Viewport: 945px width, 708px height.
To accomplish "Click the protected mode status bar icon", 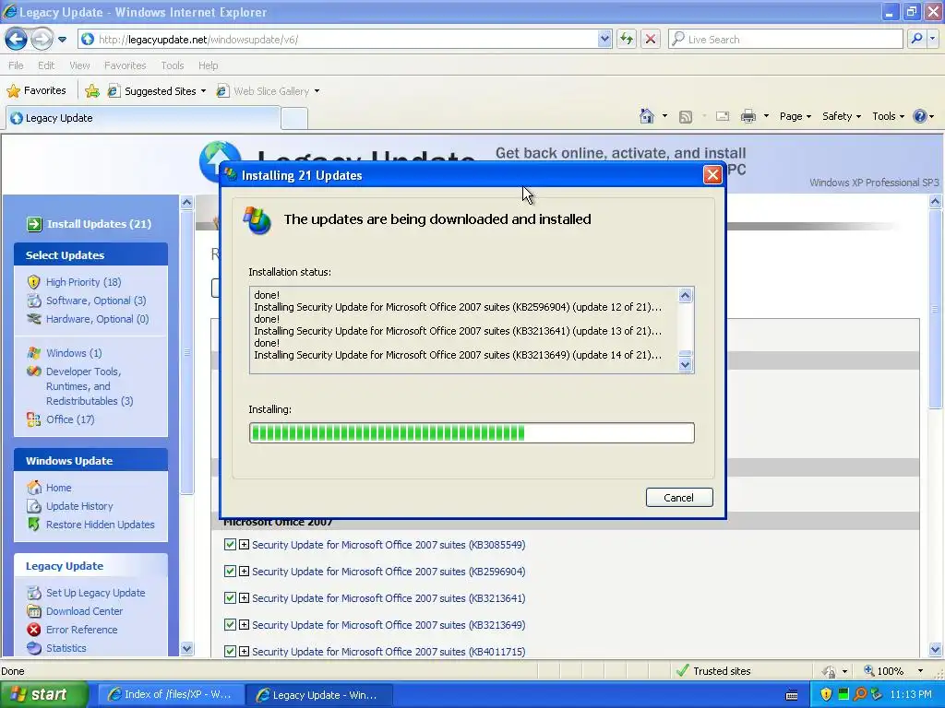I will click(x=830, y=671).
